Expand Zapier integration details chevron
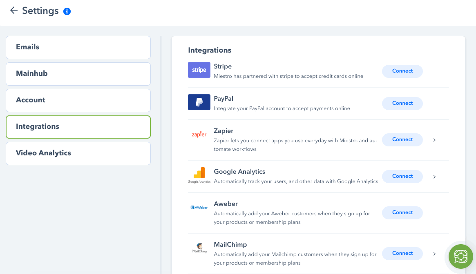476x274 pixels. tap(434, 140)
